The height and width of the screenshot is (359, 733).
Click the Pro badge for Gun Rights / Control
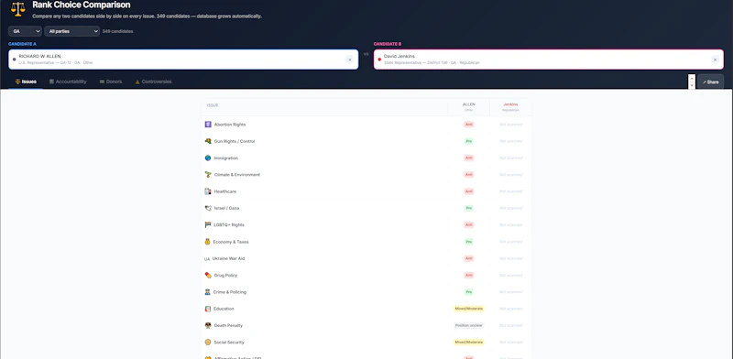pos(469,141)
